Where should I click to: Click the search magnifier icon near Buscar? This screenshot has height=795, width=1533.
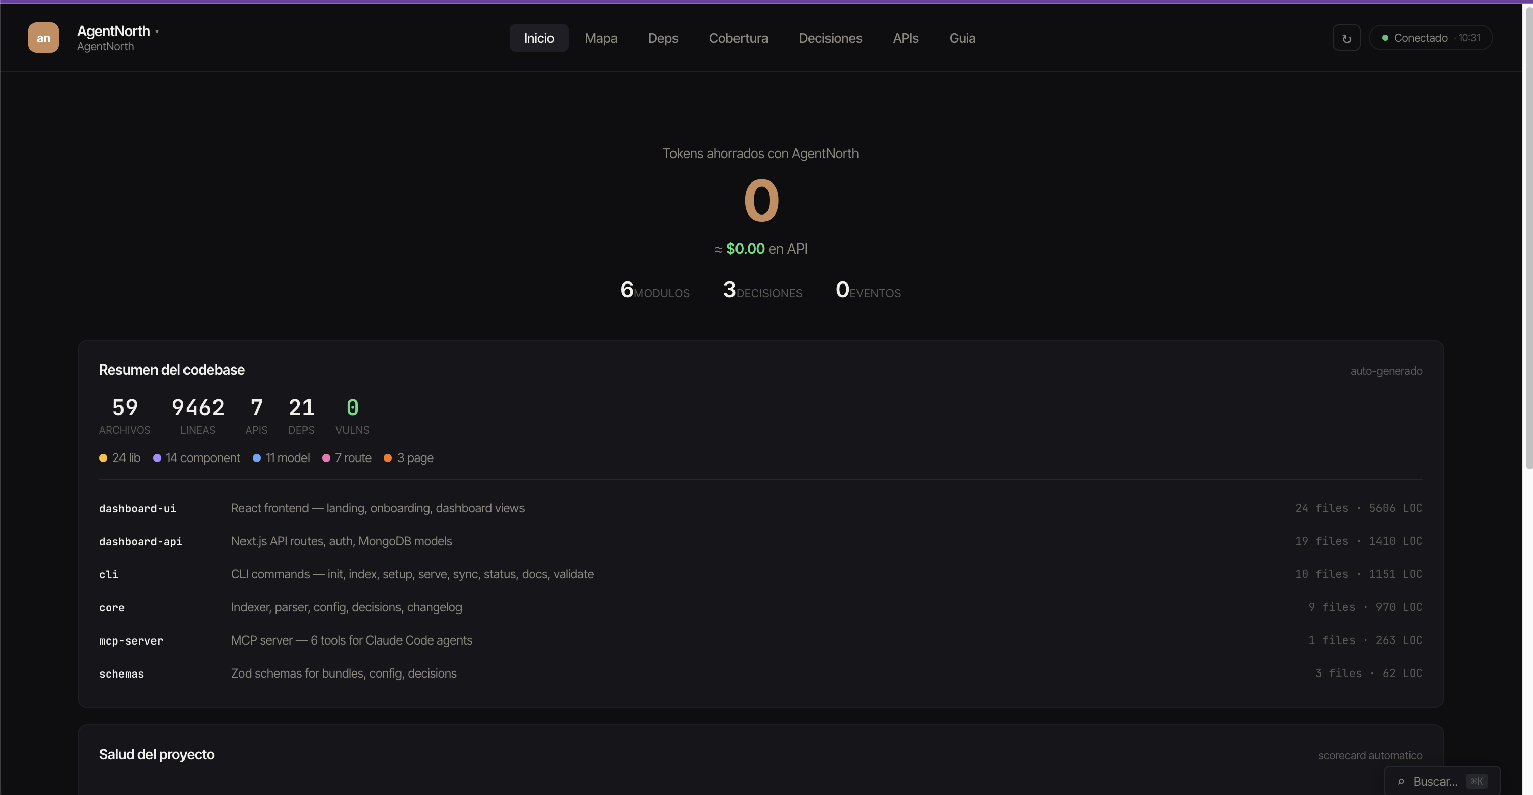pos(1401,781)
